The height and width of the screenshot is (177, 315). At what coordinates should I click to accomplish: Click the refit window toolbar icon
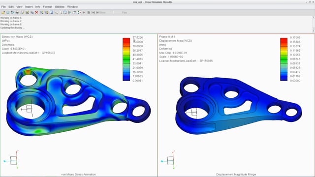click(x=65, y=12)
